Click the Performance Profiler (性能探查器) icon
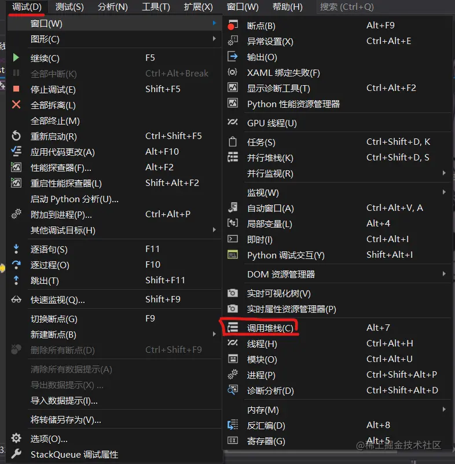Image resolution: width=455 pixels, height=464 pixels. (x=16, y=167)
